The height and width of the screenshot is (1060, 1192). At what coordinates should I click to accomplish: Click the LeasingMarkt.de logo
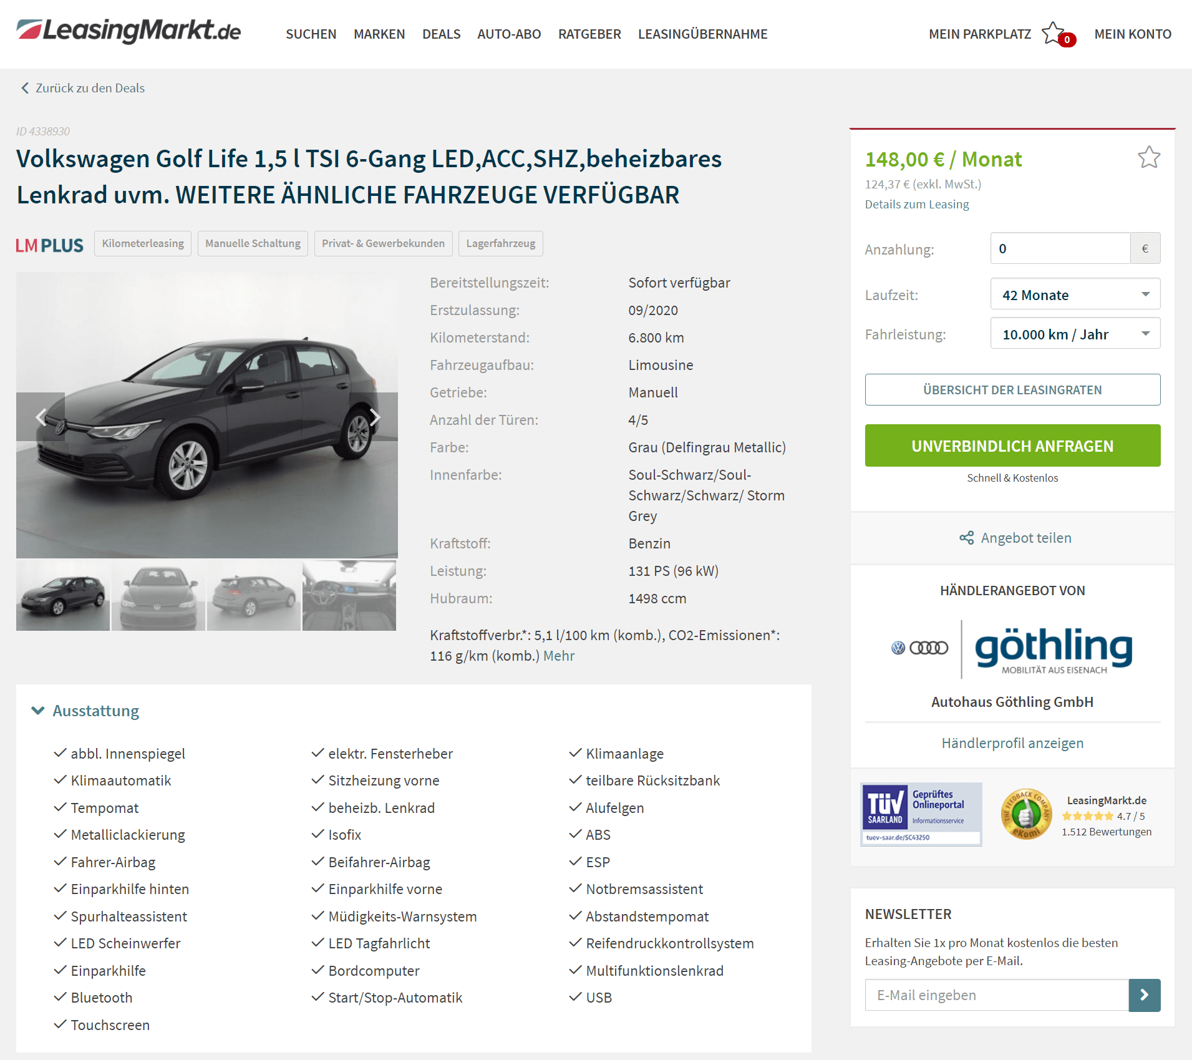(128, 31)
